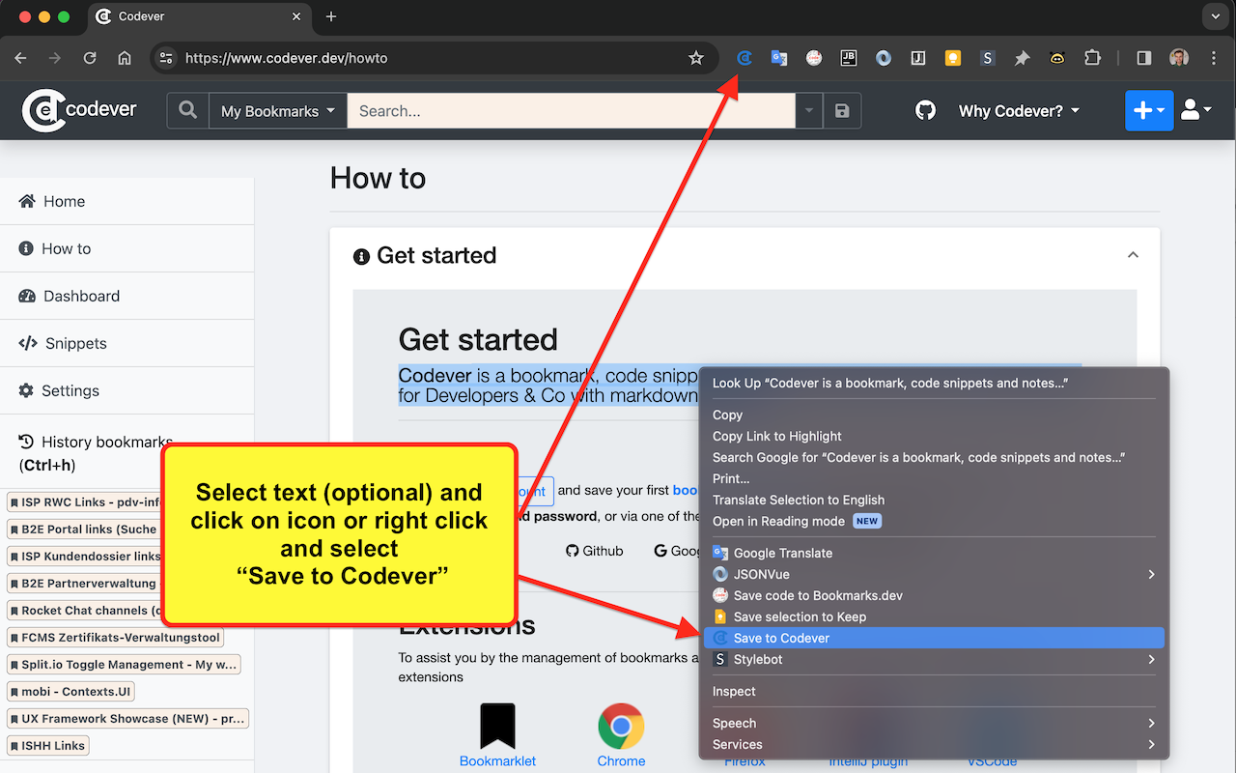The width and height of the screenshot is (1236, 773).
Task: Star the current page in the address bar
Action: pos(695,58)
